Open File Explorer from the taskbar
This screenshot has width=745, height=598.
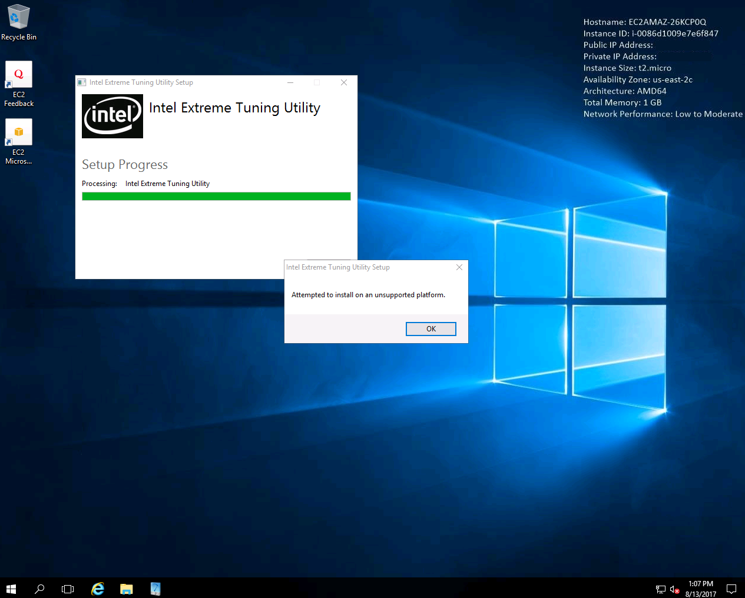126,589
